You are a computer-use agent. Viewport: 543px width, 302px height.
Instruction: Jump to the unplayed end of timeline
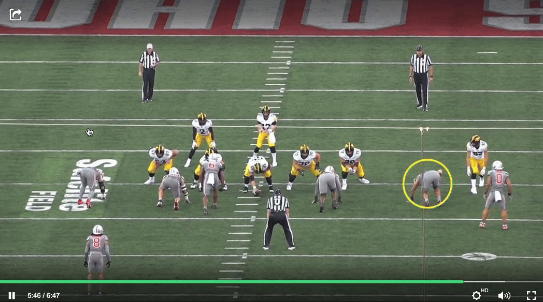pos(503,282)
